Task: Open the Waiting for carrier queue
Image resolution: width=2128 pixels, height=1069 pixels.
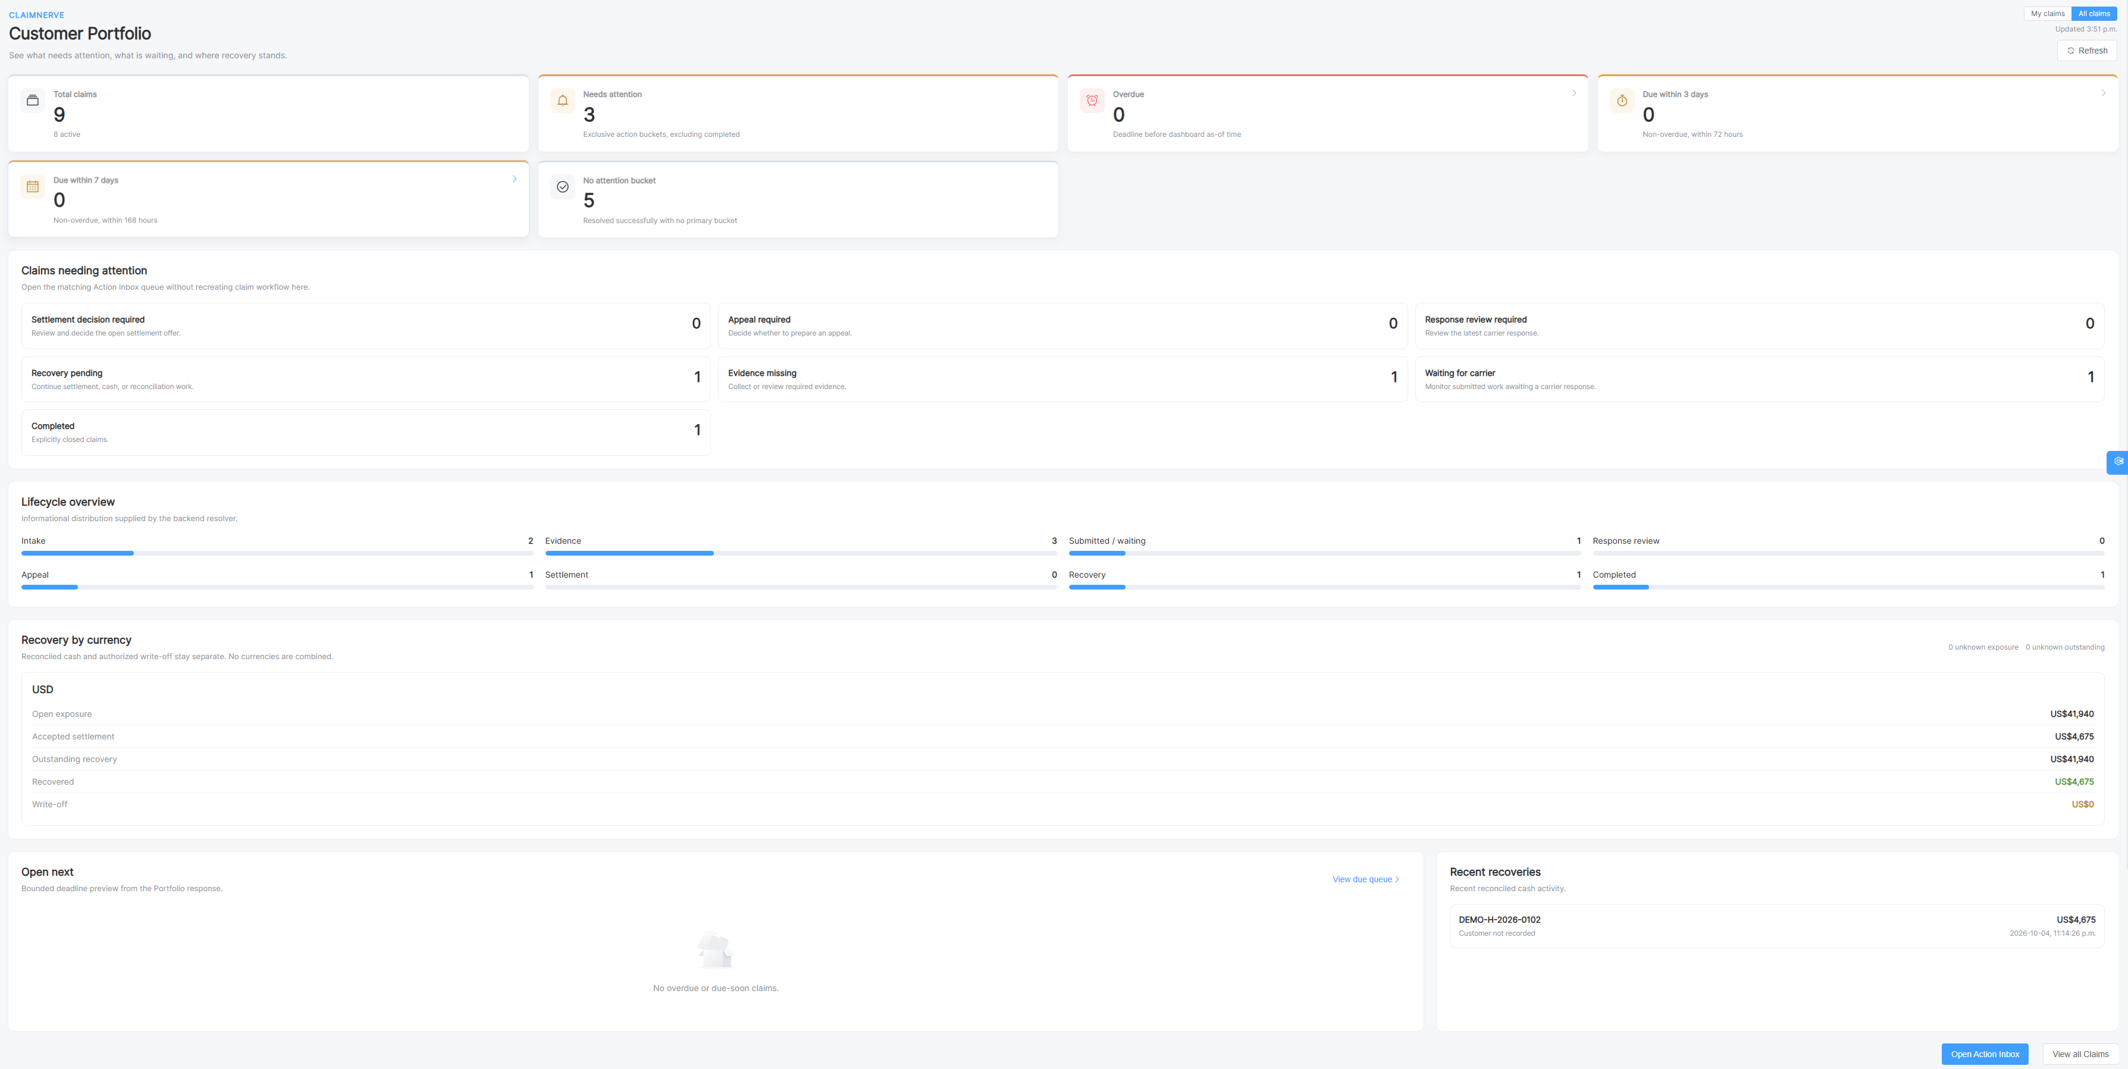Action: (x=1760, y=379)
